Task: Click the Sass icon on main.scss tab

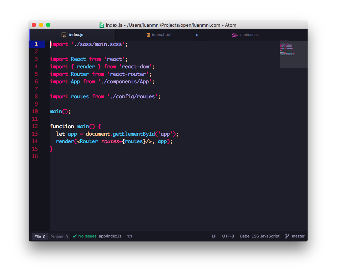Action: click(x=235, y=35)
